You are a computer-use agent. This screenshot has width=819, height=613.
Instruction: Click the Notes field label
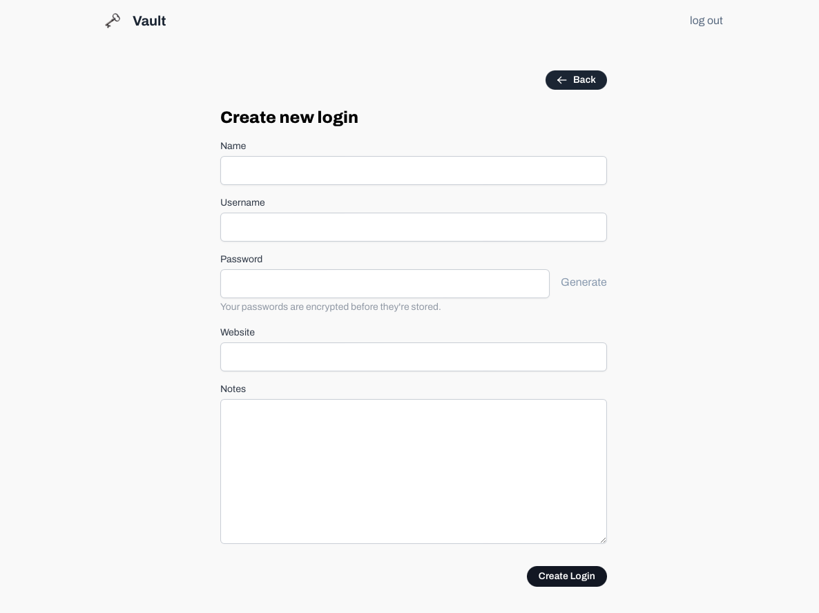(233, 389)
